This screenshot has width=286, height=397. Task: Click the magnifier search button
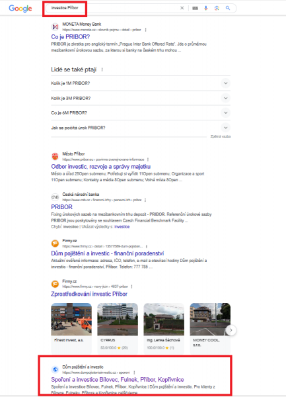point(228,8)
